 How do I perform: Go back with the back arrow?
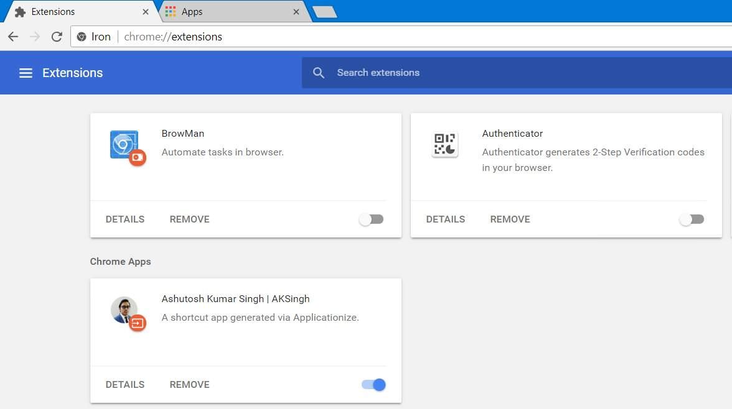coord(13,37)
